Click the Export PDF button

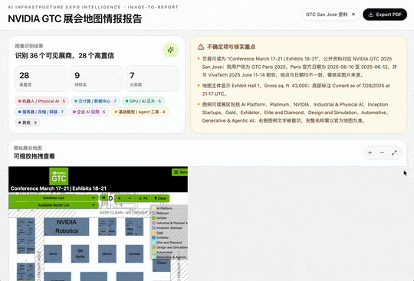(x=385, y=15)
